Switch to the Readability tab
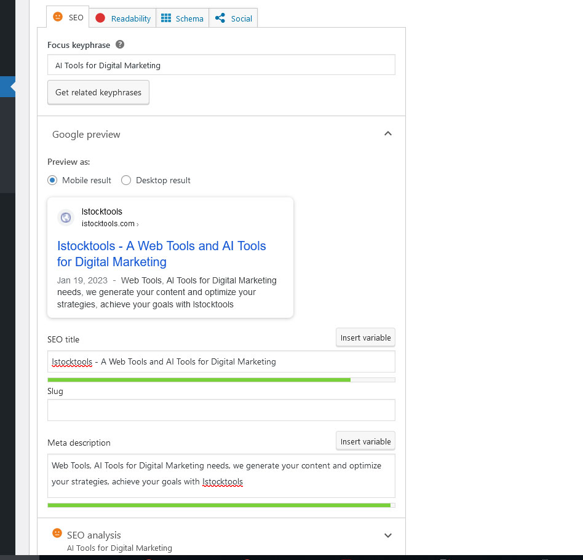 point(122,18)
